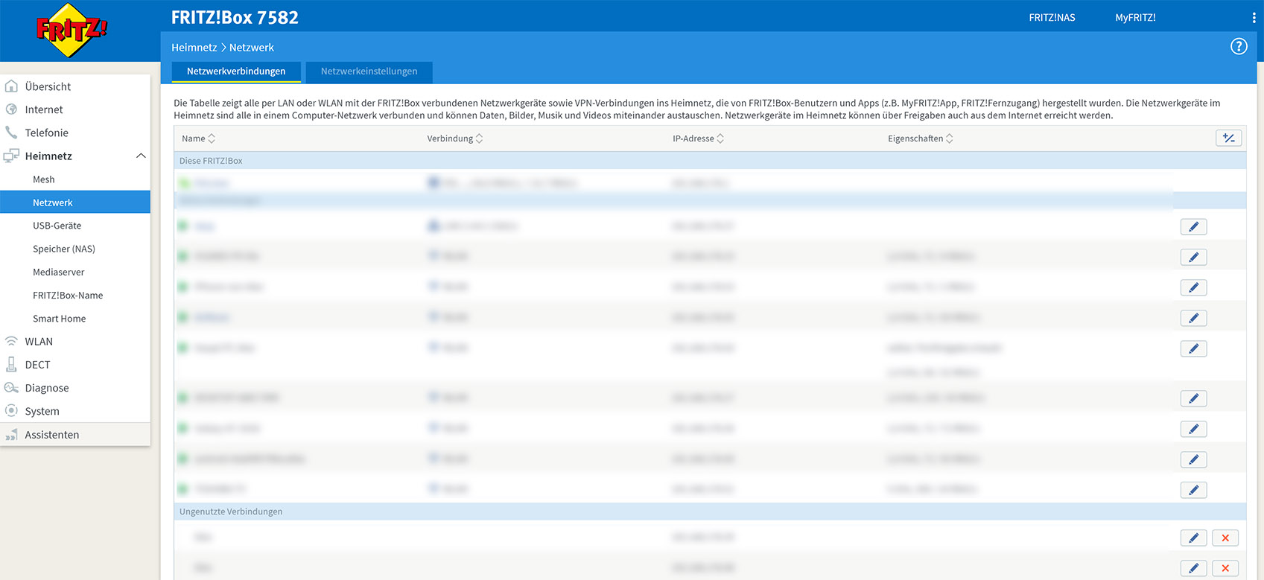Sort table by IP-Adresse column
1264x580 pixels.
point(698,138)
